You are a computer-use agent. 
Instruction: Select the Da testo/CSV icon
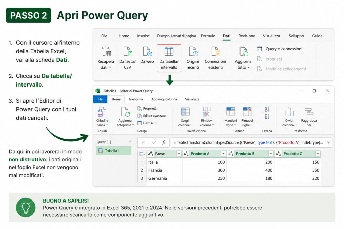(x=127, y=52)
